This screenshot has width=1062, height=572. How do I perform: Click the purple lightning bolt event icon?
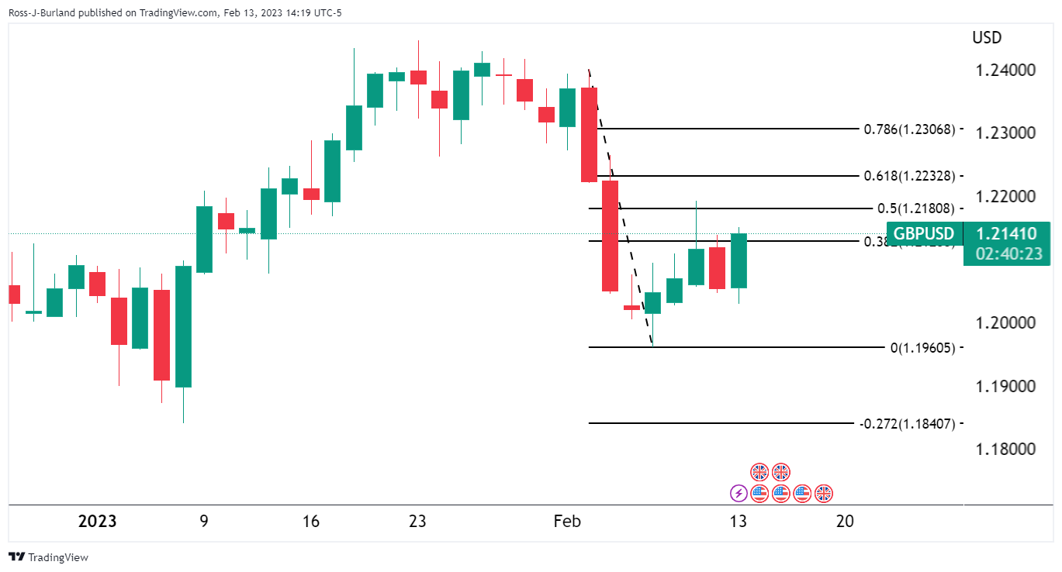[x=739, y=493]
